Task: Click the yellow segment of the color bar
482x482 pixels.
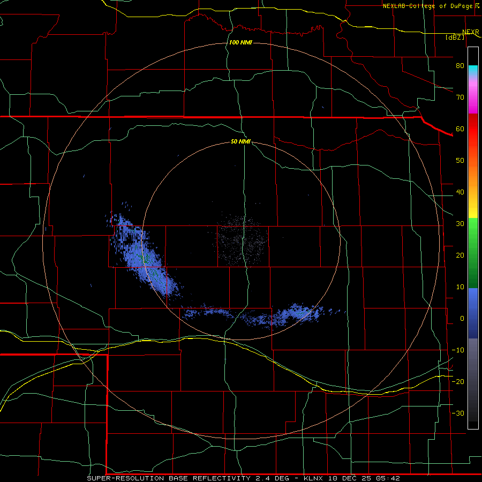Action: [x=473, y=210]
